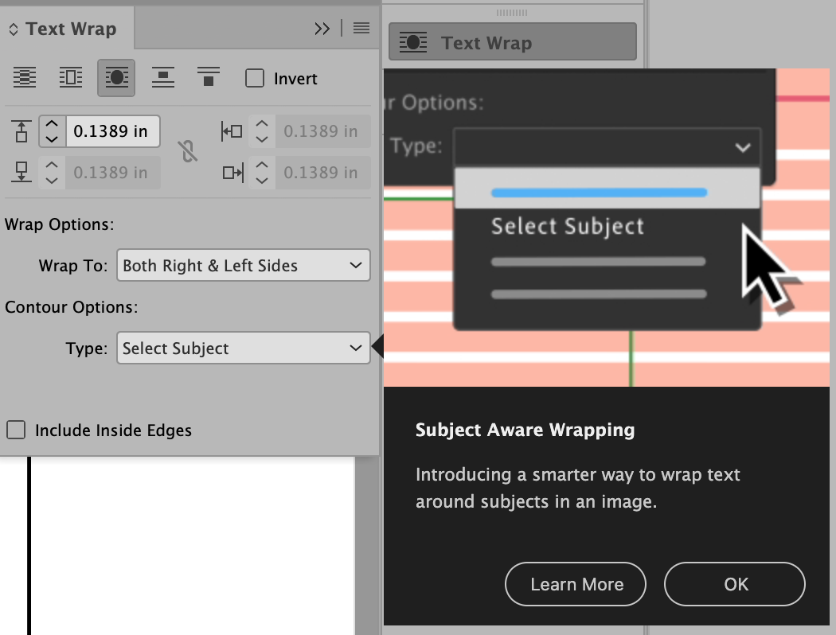Select the Jump Object wrap icon
The image size is (836, 635).
click(x=162, y=77)
